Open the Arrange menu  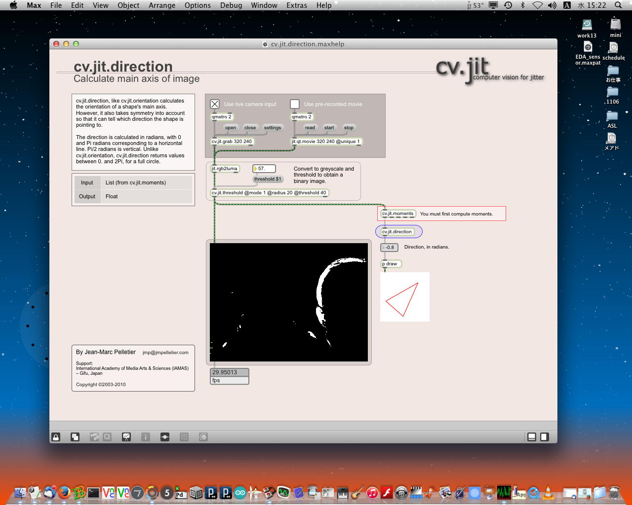162,5
